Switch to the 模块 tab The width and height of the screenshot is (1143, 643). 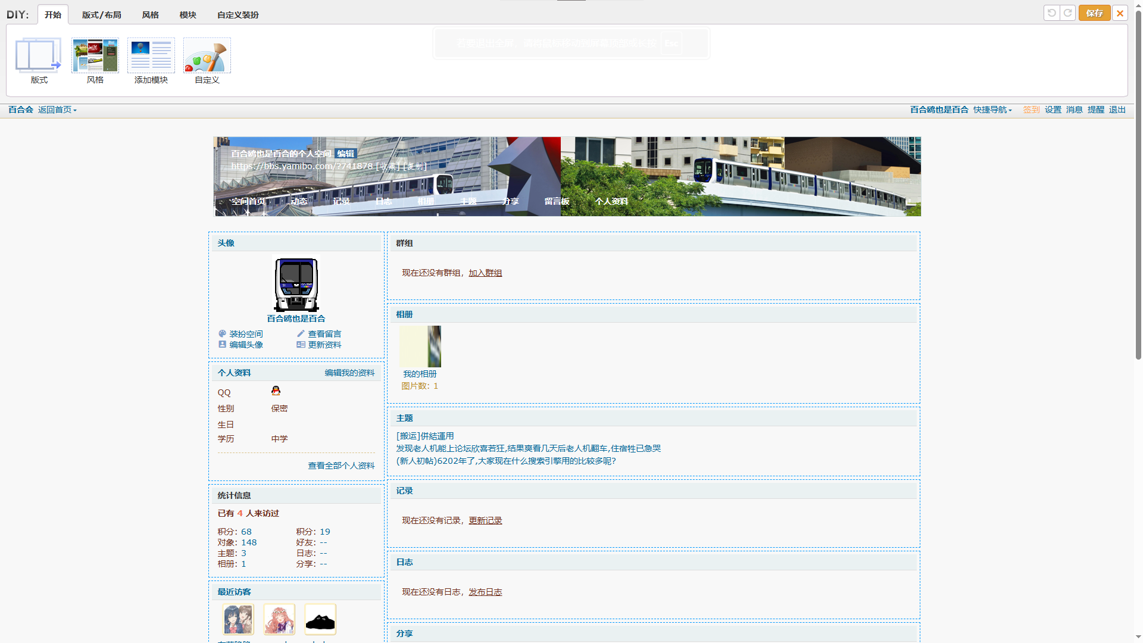(x=188, y=15)
